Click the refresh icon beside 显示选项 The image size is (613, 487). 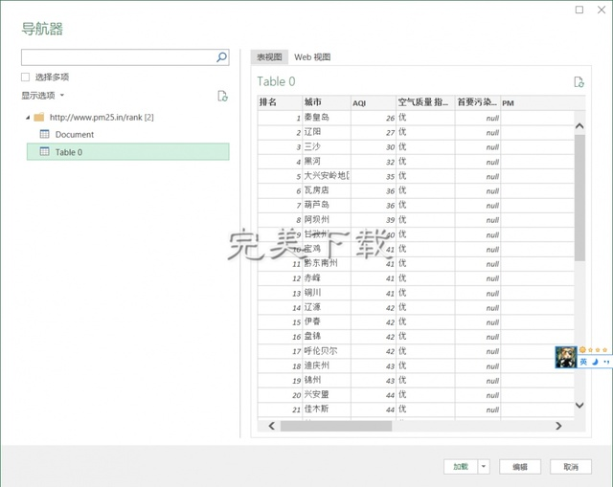(222, 96)
